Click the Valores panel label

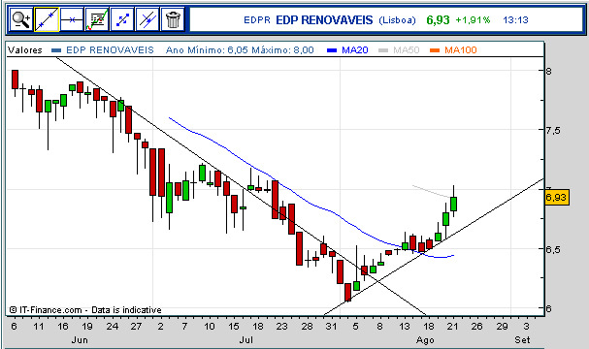click(25, 49)
